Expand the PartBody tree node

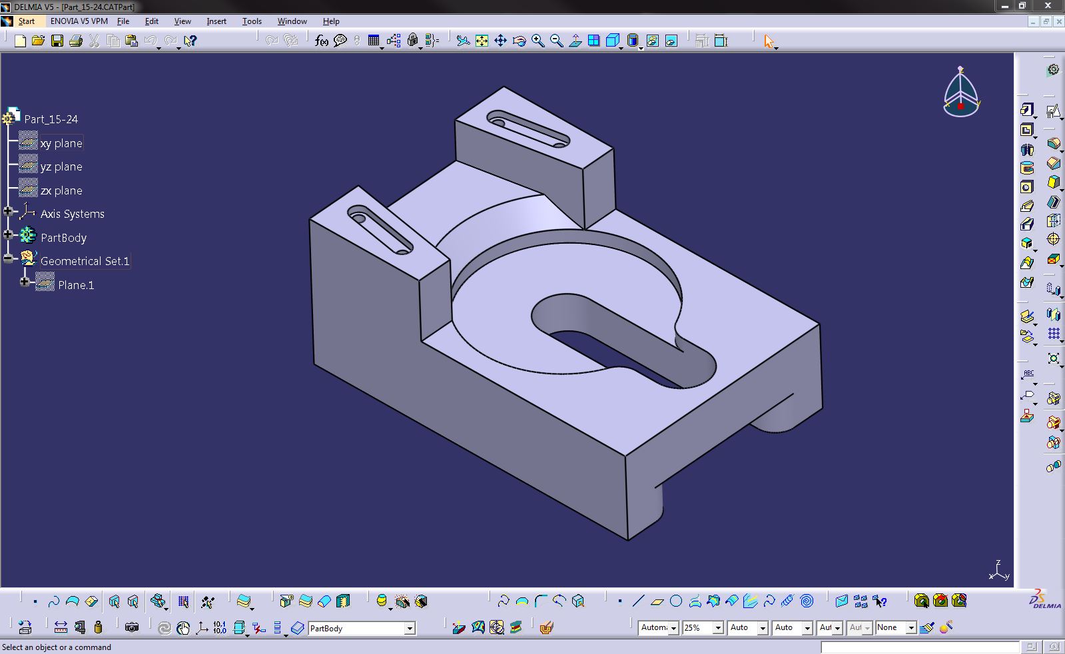tap(9, 234)
